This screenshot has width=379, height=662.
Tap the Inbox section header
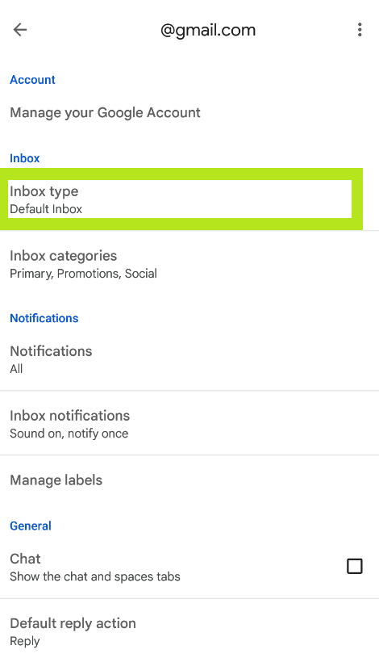pos(25,158)
